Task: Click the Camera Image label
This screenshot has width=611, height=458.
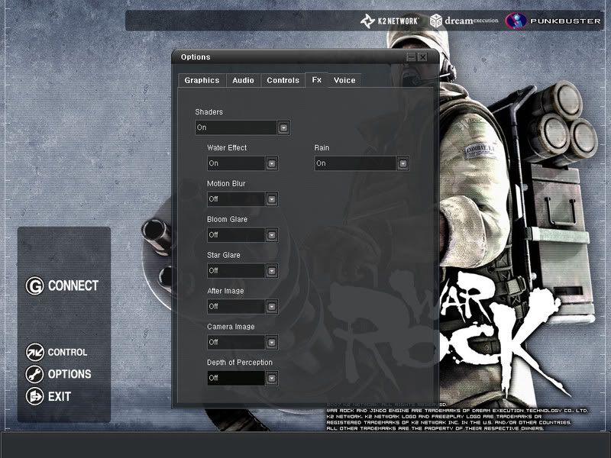Action: coord(231,327)
